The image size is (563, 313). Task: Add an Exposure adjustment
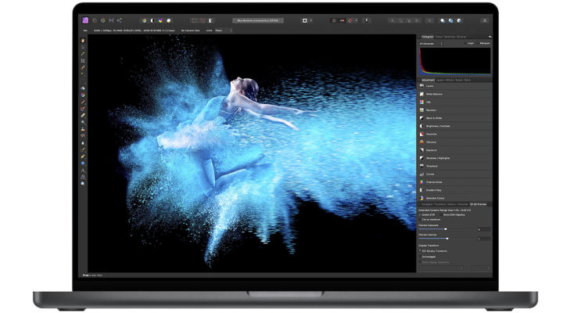click(x=455, y=150)
